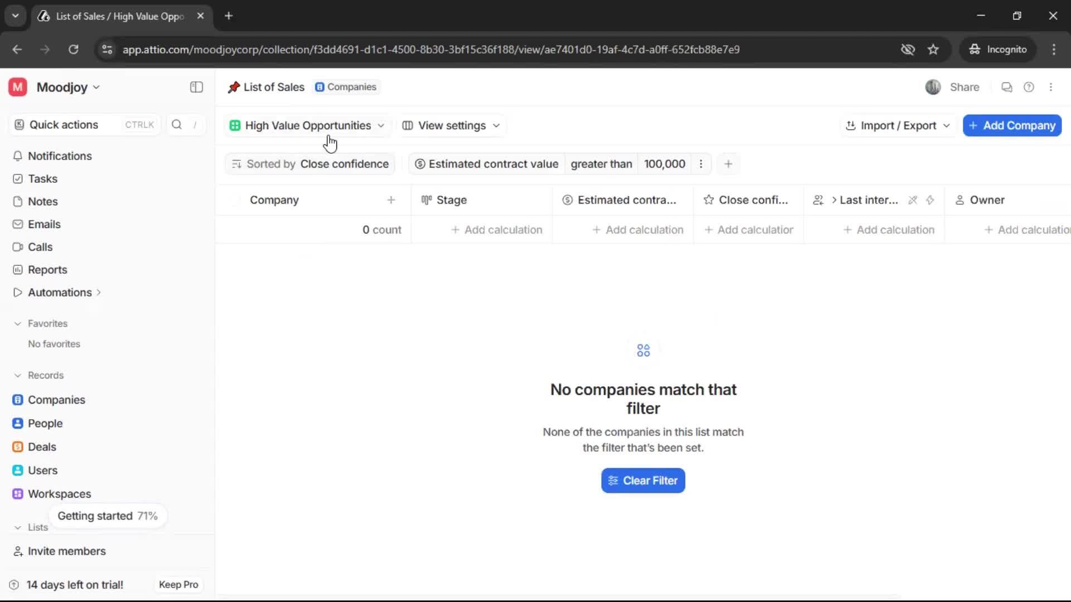Click the Getting started 71% progress indicator

pos(108,516)
